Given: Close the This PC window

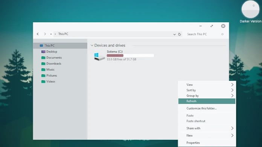Looking at the screenshot, I should (x=223, y=26).
